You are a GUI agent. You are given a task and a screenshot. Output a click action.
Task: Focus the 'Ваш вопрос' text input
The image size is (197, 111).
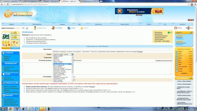(112, 49)
